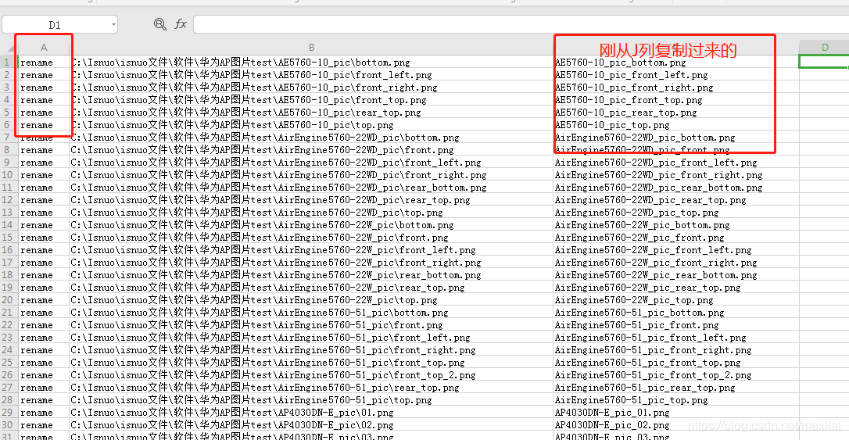The image size is (849, 440).
Task: Select path cell ending AirEngine5760-51_pic\front_top_2.png
Action: (x=311, y=374)
